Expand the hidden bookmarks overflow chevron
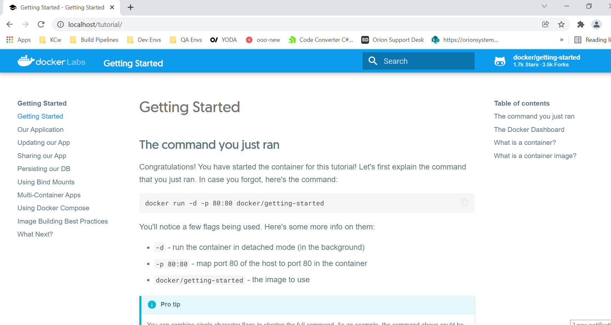Viewport: 611px width, 325px height. (562, 40)
